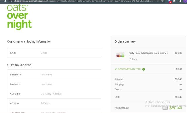This screenshot has height=113, width=187.
Task: Open the extension with red notification badge
Action: point(169,1)
